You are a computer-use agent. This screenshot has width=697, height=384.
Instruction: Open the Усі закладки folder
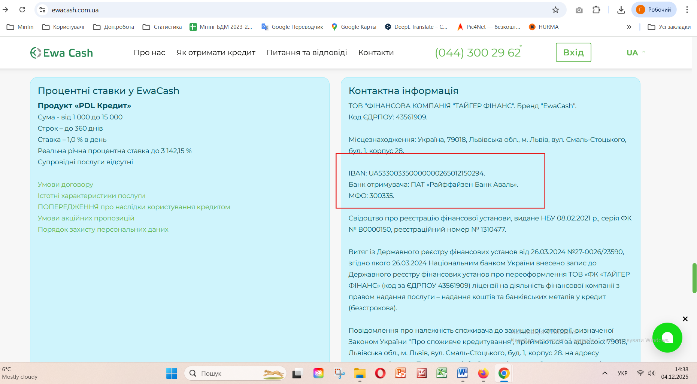(669, 27)
